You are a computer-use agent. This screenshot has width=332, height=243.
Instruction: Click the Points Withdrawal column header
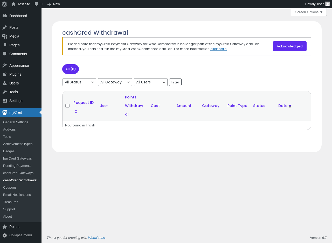click(x=134, y=106)
